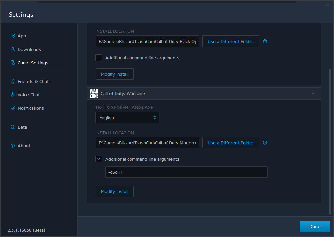Click the Install Location label above Warzone path
The height and width of the screenshot is (237, 334).
115,133
